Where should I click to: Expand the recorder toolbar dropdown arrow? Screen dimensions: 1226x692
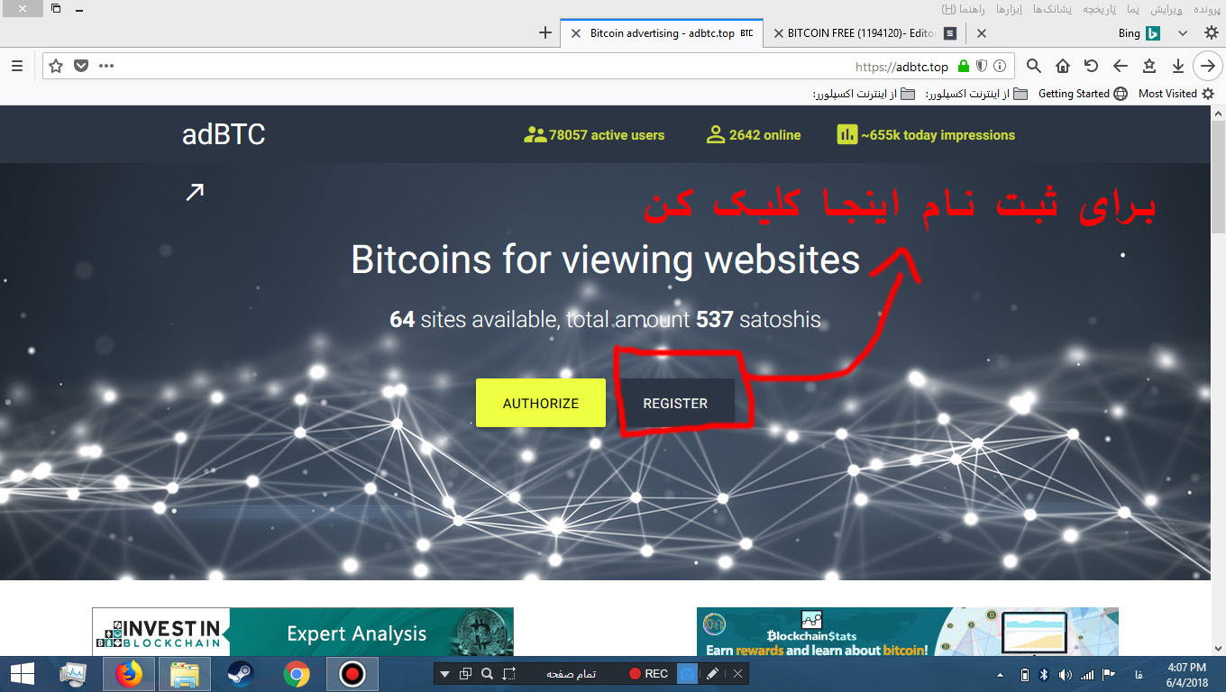(x=444, y=674)
